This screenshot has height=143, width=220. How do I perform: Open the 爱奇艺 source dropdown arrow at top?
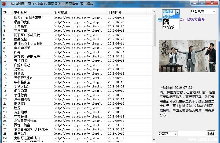178,12
